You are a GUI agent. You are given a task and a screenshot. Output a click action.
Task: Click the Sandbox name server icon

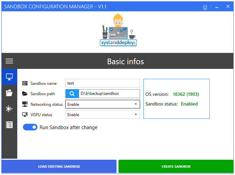25,83
